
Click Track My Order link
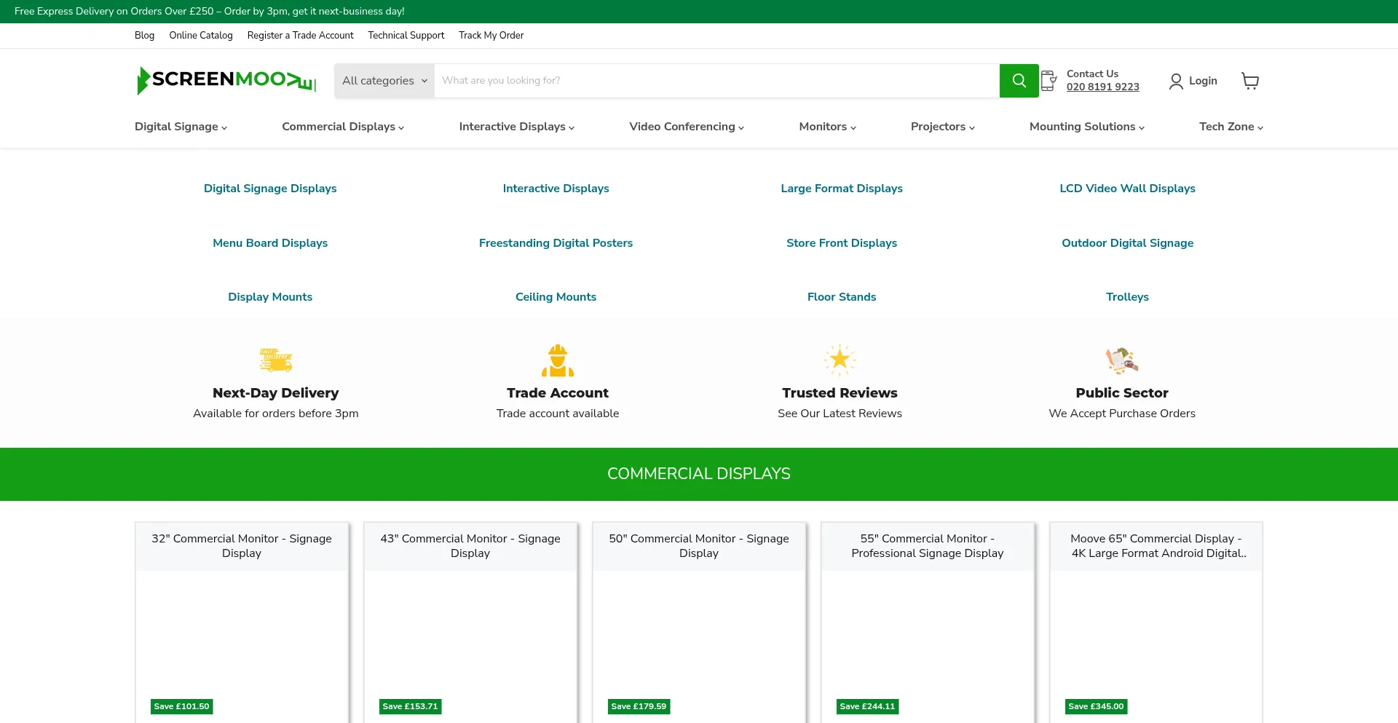click(491, 36)
